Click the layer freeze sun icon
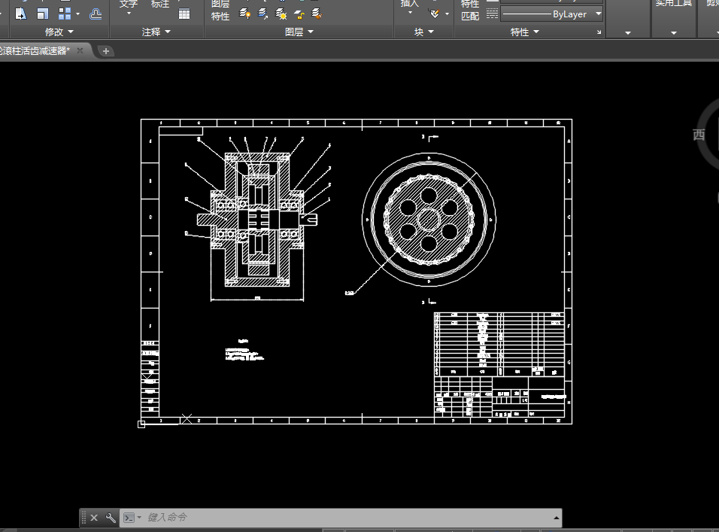Screen dimensions: 719x532 click(281, 14)
